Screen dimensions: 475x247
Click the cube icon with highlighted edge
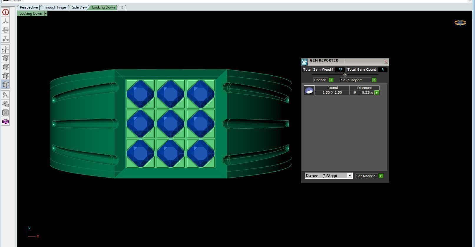5,67
